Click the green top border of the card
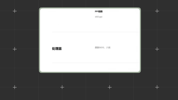178x100 pixels. (90, 8)
